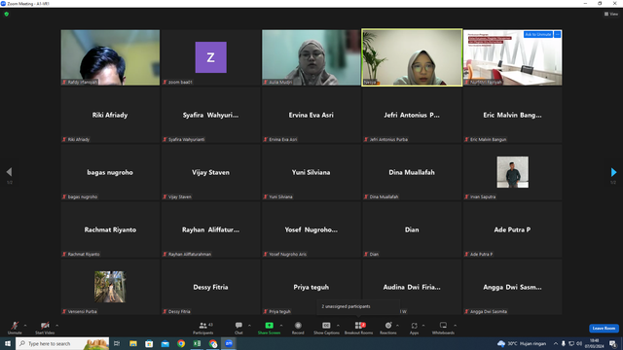Open the Windows Start menu

8,343
